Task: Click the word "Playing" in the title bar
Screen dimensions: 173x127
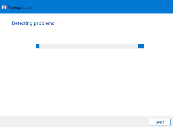Action: pos(14,7)
